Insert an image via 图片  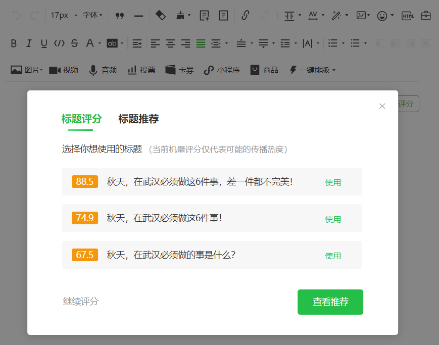pos(26,70)
